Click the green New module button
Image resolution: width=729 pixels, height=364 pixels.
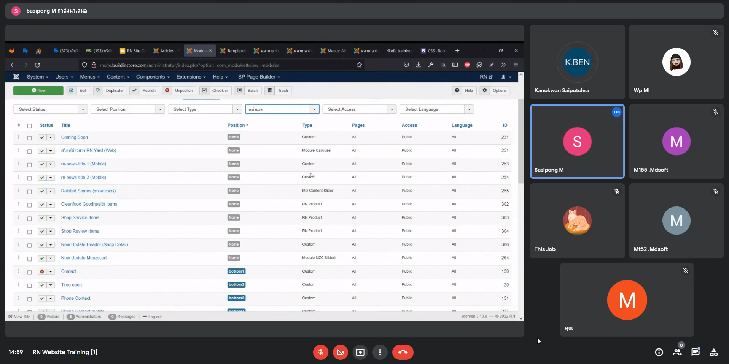pyautogui.click(x=38, y=90)
